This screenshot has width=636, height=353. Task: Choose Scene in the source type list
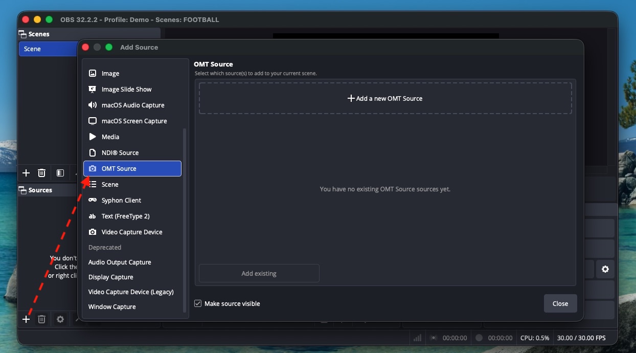[132, 184]
